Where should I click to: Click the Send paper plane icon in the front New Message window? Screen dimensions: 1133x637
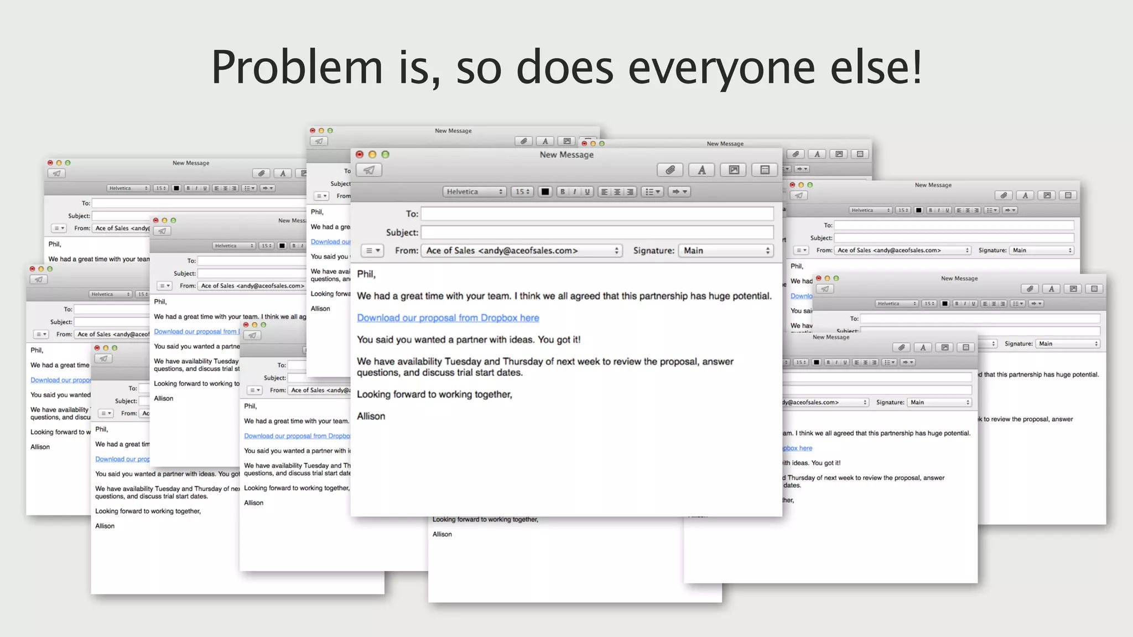369,170
